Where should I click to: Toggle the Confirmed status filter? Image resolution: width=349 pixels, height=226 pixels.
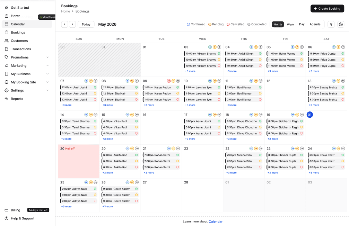point(196,24)
